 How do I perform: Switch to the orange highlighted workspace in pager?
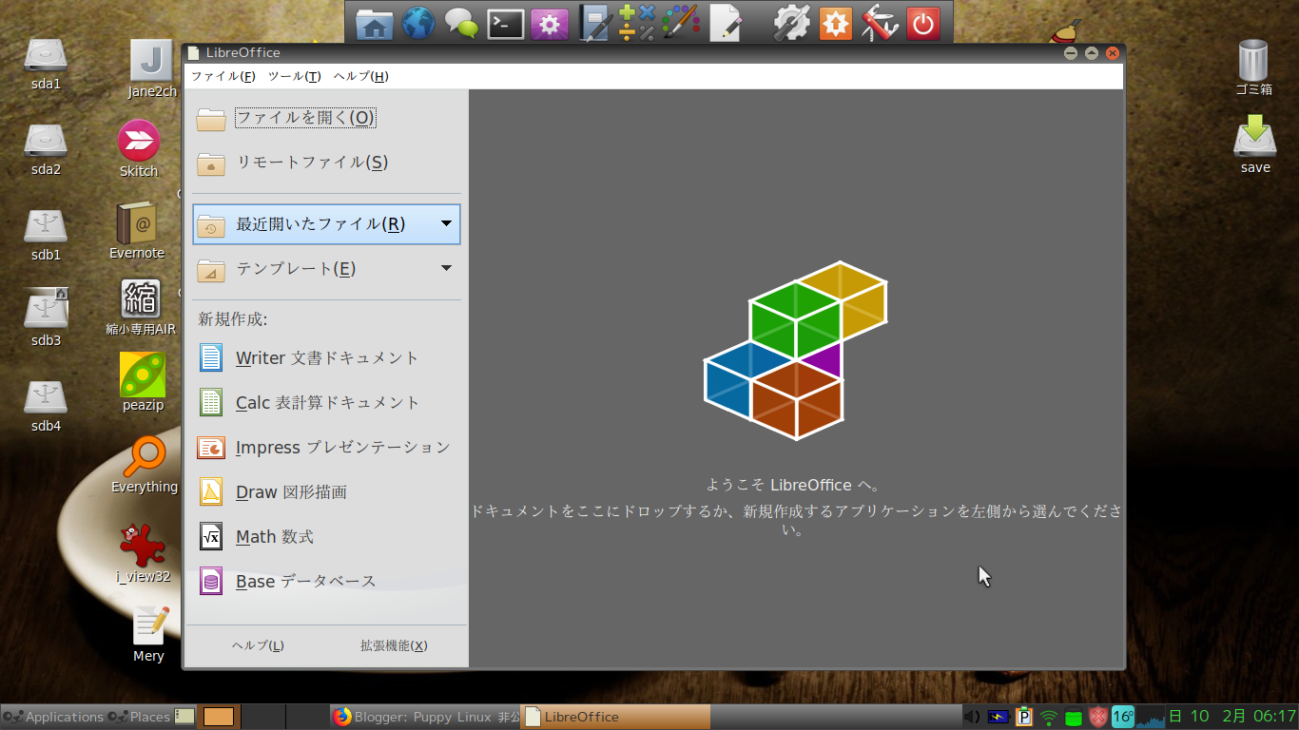click(219, 717)
